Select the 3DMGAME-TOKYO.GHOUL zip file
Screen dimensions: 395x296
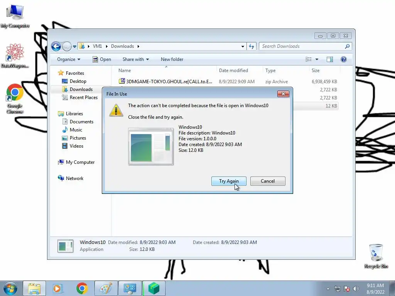click(x=165, y=82)
